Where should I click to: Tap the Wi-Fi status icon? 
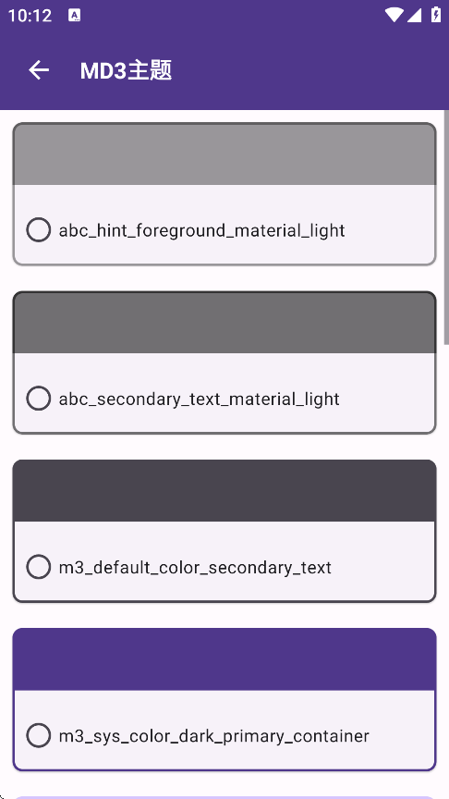(x=394, y=15)
